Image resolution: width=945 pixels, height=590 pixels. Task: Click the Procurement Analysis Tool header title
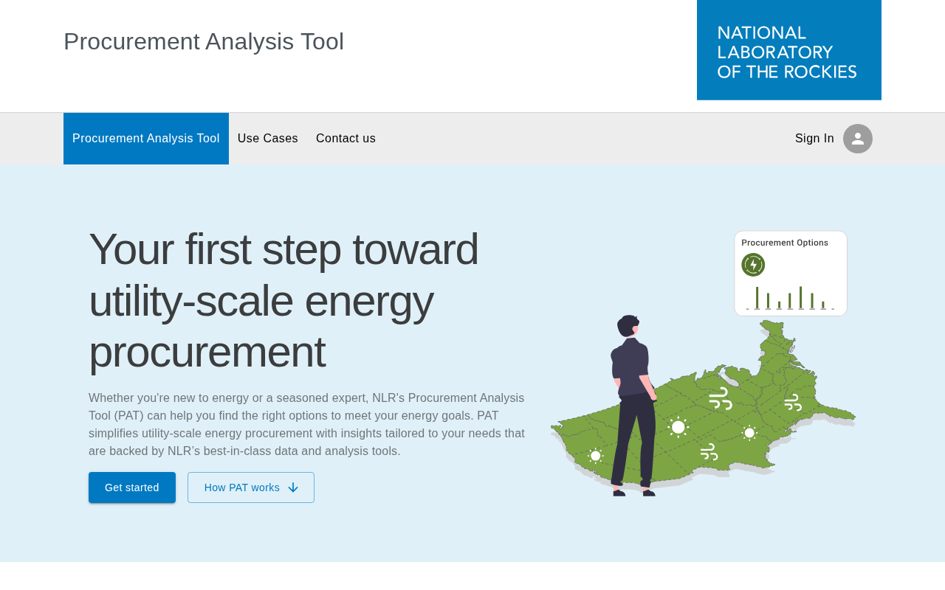pos(204,41)
